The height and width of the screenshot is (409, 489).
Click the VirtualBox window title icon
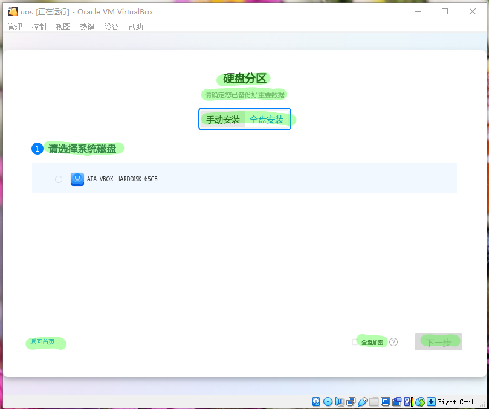(x=13, y=12)
